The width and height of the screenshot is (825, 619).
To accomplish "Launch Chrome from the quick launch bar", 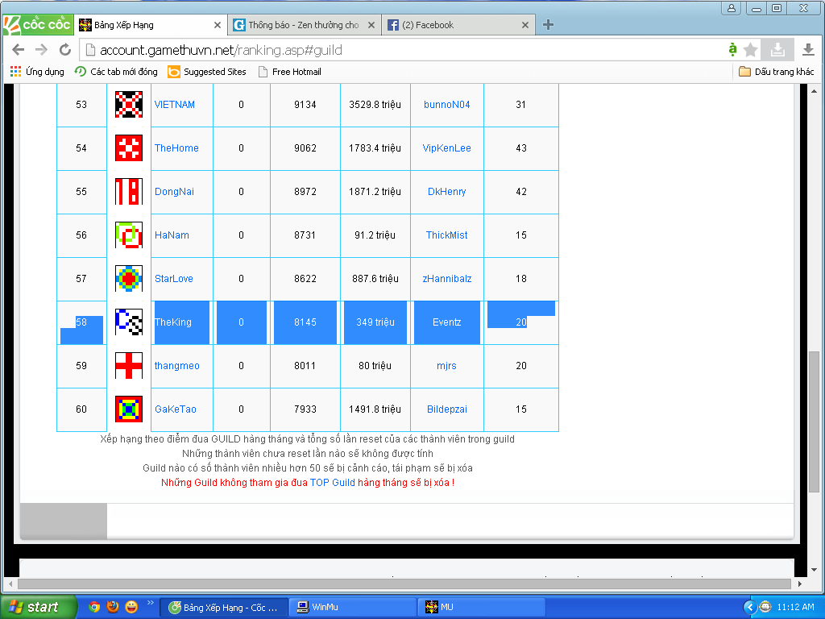I will (x=94, y=607).
